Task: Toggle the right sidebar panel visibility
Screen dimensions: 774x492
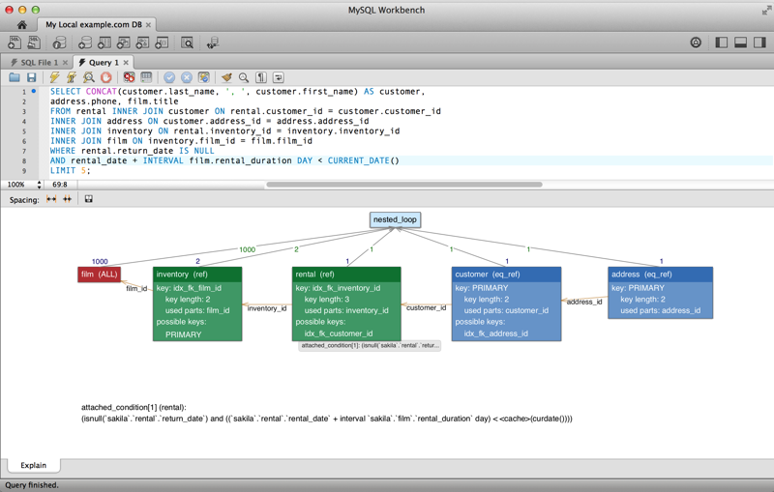Action: [x=759, y=43]
